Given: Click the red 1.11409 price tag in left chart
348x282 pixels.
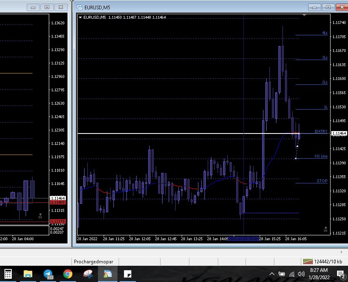Looking at the screenshot, I should (58, 202).
